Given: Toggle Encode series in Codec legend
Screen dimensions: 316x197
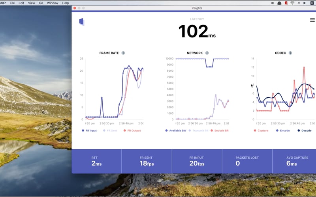Looking at the screenshot, I should (x=283, y=130).
